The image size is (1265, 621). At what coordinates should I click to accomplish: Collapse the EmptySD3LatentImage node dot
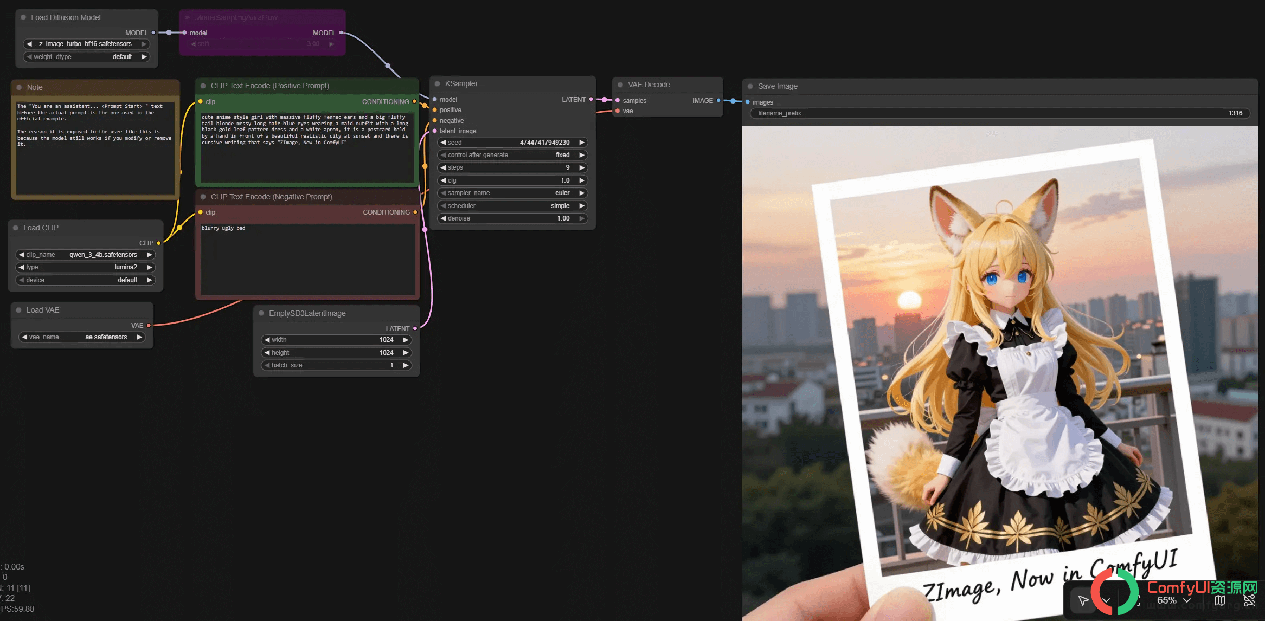(261, 313)
